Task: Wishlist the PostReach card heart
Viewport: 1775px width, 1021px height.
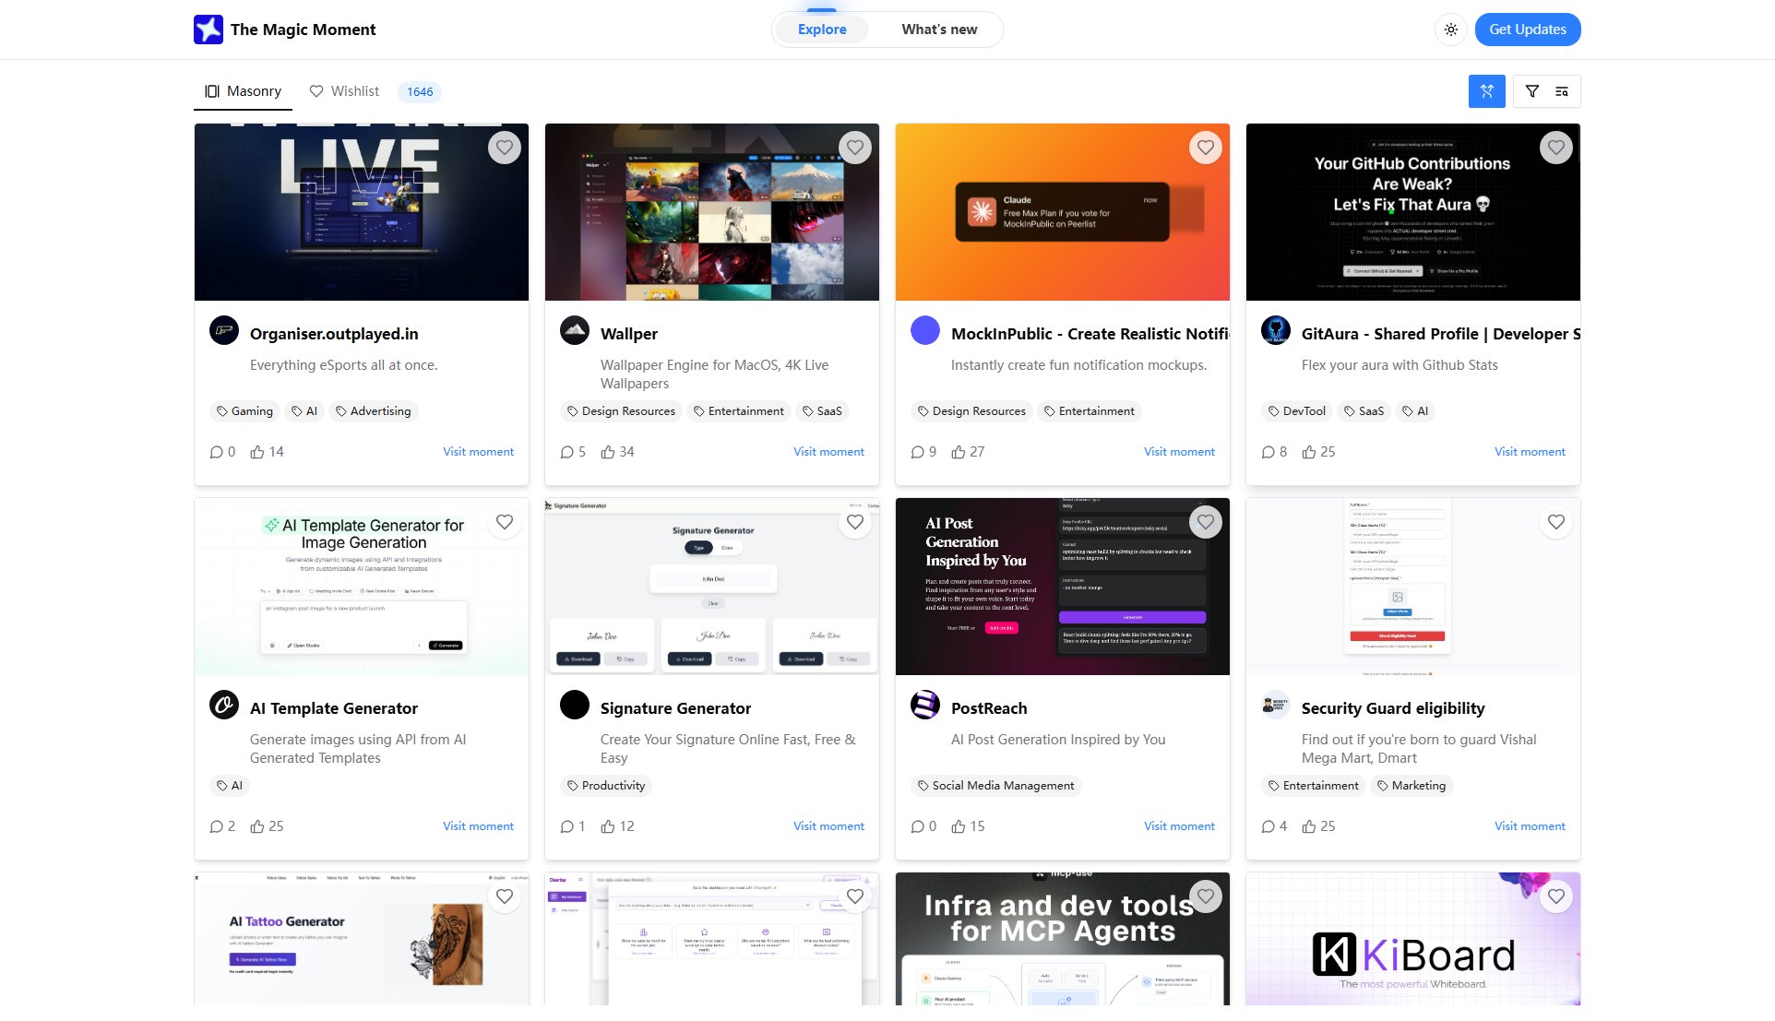Action: [1206, 522]
